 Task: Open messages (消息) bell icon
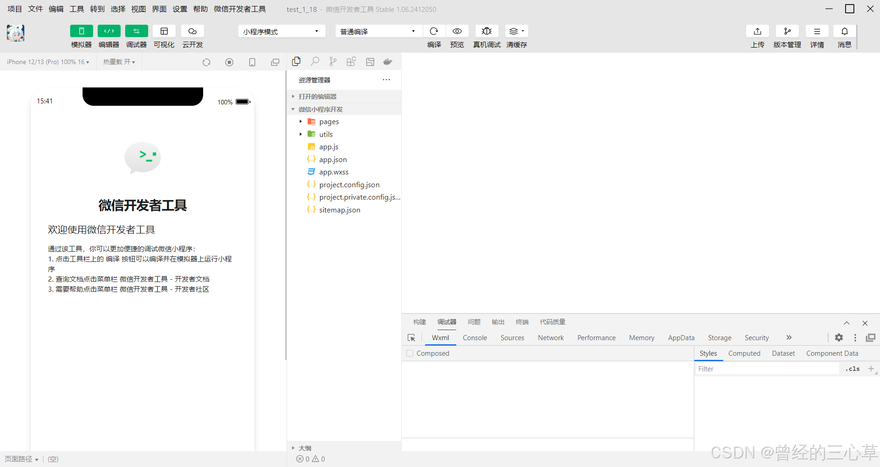(x=845, y=31)
